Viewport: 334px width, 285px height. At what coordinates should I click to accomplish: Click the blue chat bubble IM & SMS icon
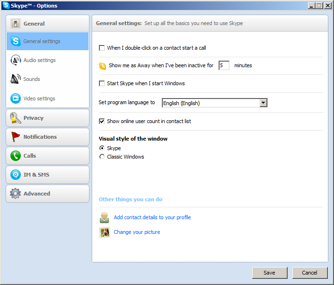(16, 175)
